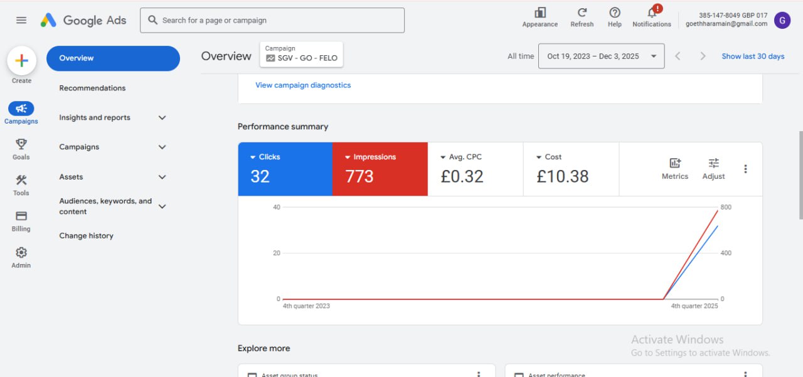Image resolution: width=803 pixels, height=377 pixels.
Task: Click the Explore more heading
Action: (264, 348)
